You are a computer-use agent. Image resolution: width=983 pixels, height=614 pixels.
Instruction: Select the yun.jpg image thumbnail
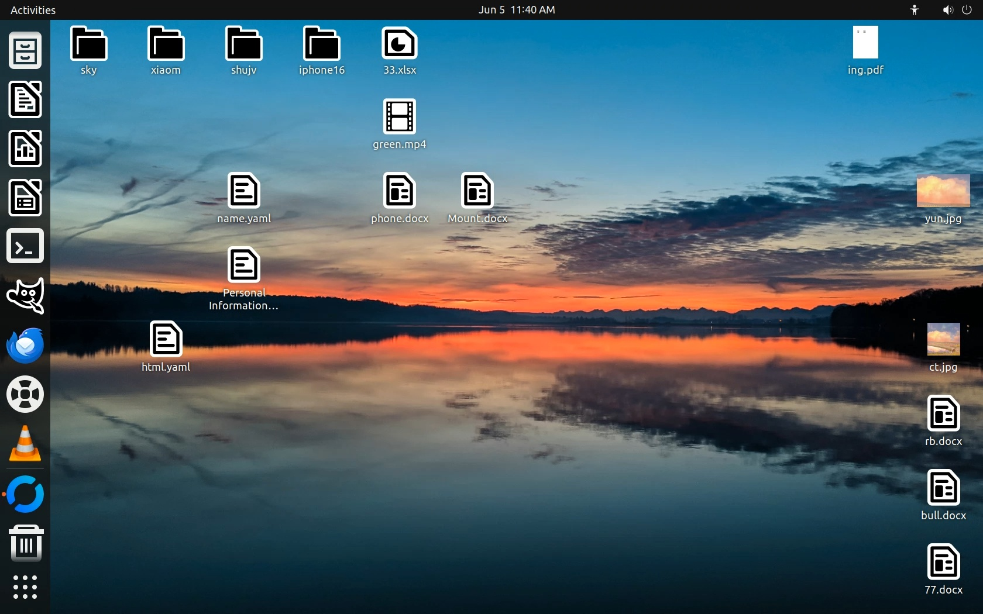click(x=943, y=191)
